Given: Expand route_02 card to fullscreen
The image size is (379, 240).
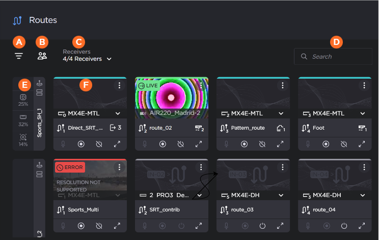Looking at the screenshot, I should [199, 144].
